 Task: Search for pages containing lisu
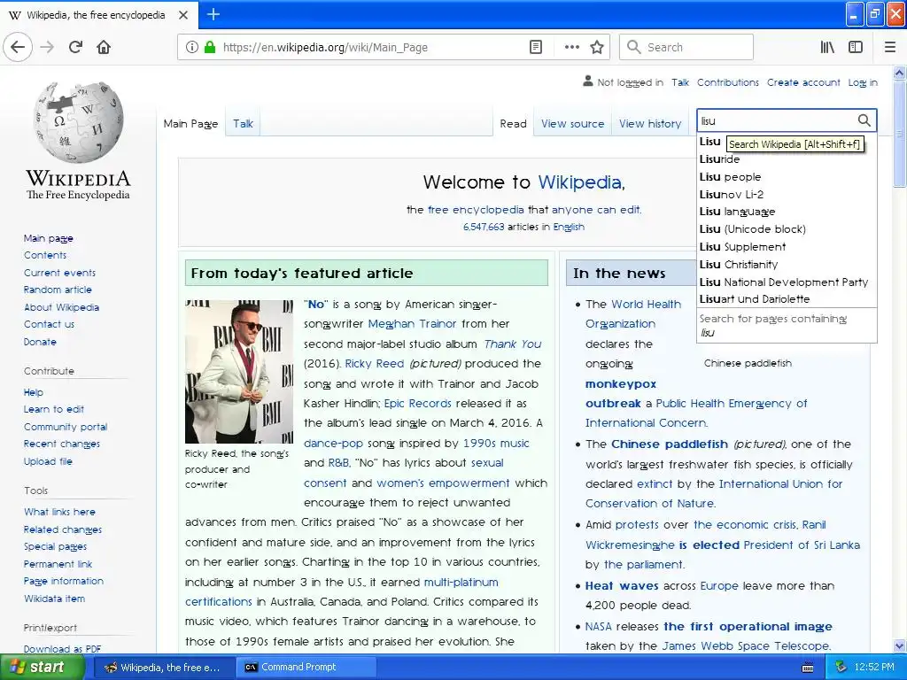[787, 325]
